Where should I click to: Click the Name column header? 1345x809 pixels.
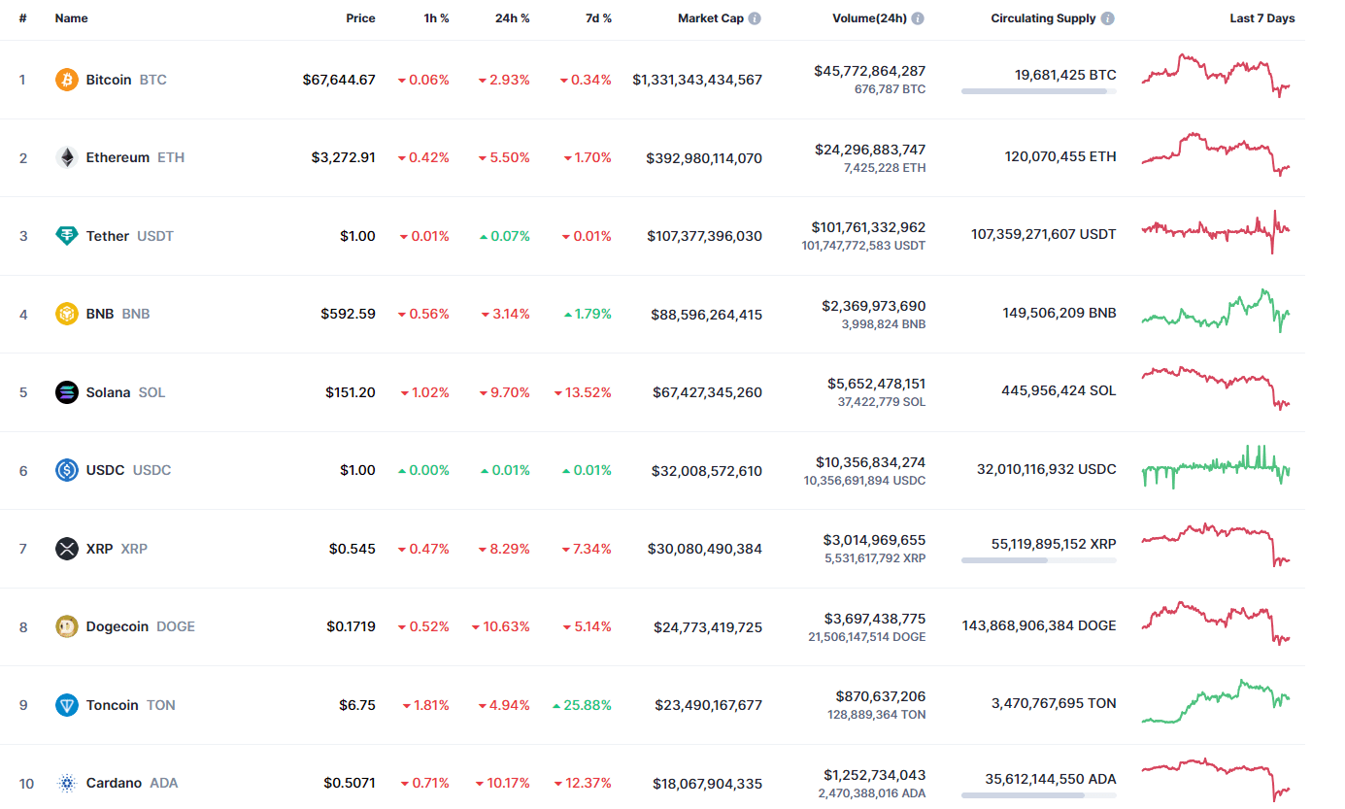(71, 17)
